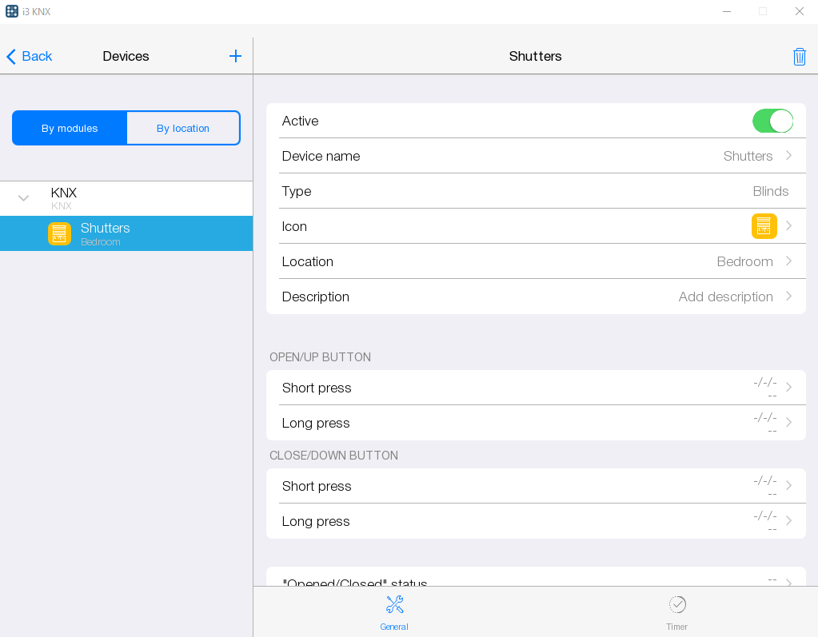Open the Device name setting
The width and height of the screenshot is (818, 637).
tap(536, 156)
